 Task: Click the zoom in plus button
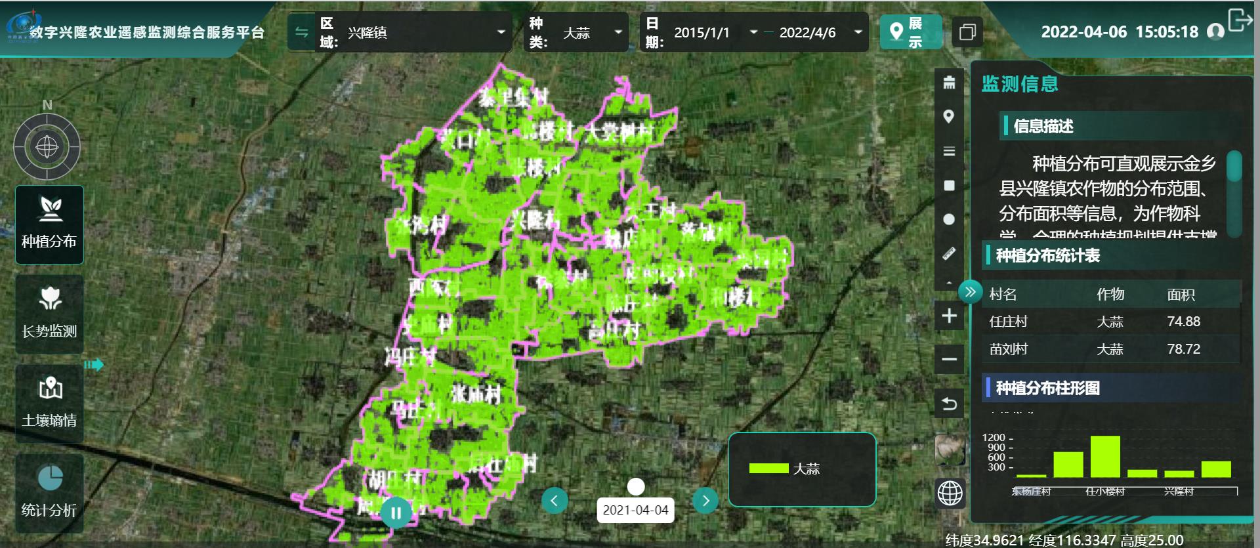[949, 316]
